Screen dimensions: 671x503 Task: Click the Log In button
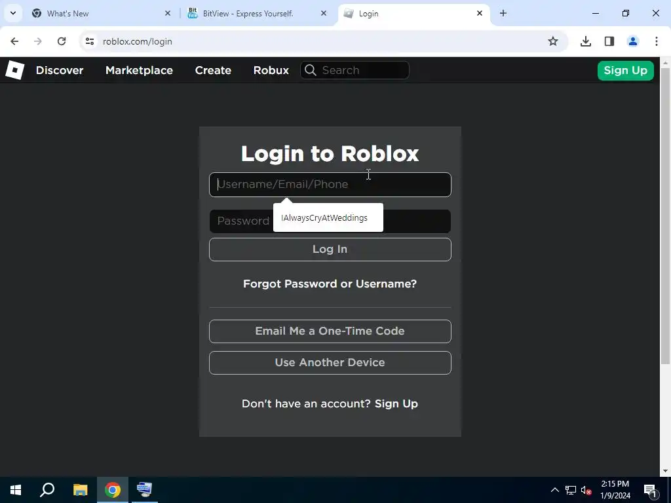click(x=330, y=250)
